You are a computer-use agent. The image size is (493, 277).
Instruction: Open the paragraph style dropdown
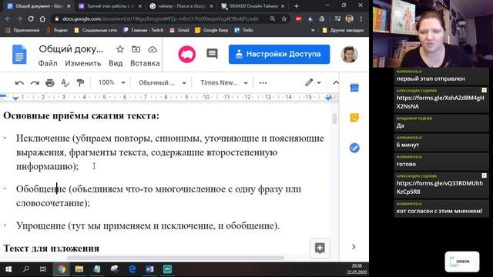click(163, 83)
